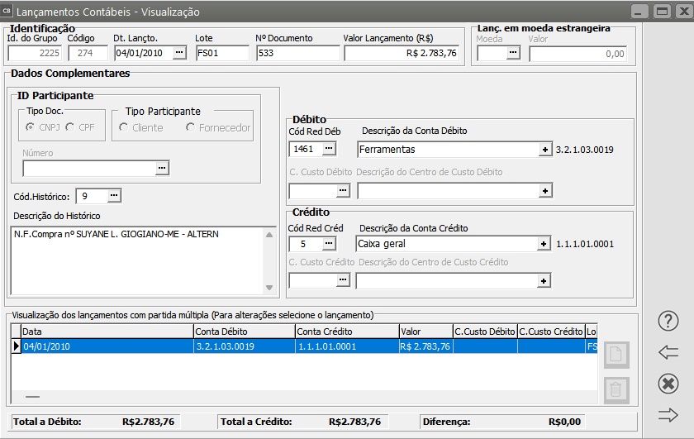Click the circled X cancel icon
This screenshot has height=439, width=694.
click(668, 384)
